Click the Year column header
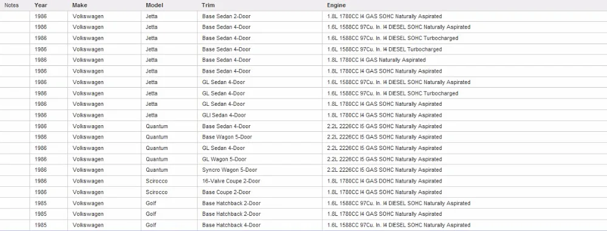Viewport: 607px width, 231px height. tap(41, 5)
